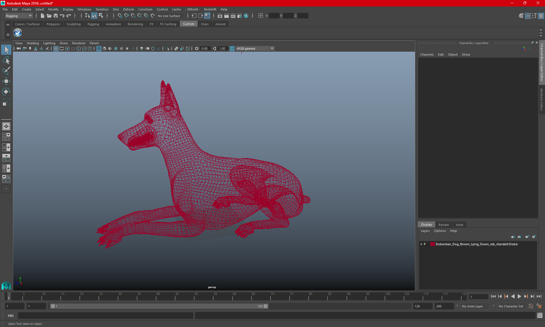The image size is (545, 327).
Task: Toggle viewport grid display
Action: tap(56, 49)
